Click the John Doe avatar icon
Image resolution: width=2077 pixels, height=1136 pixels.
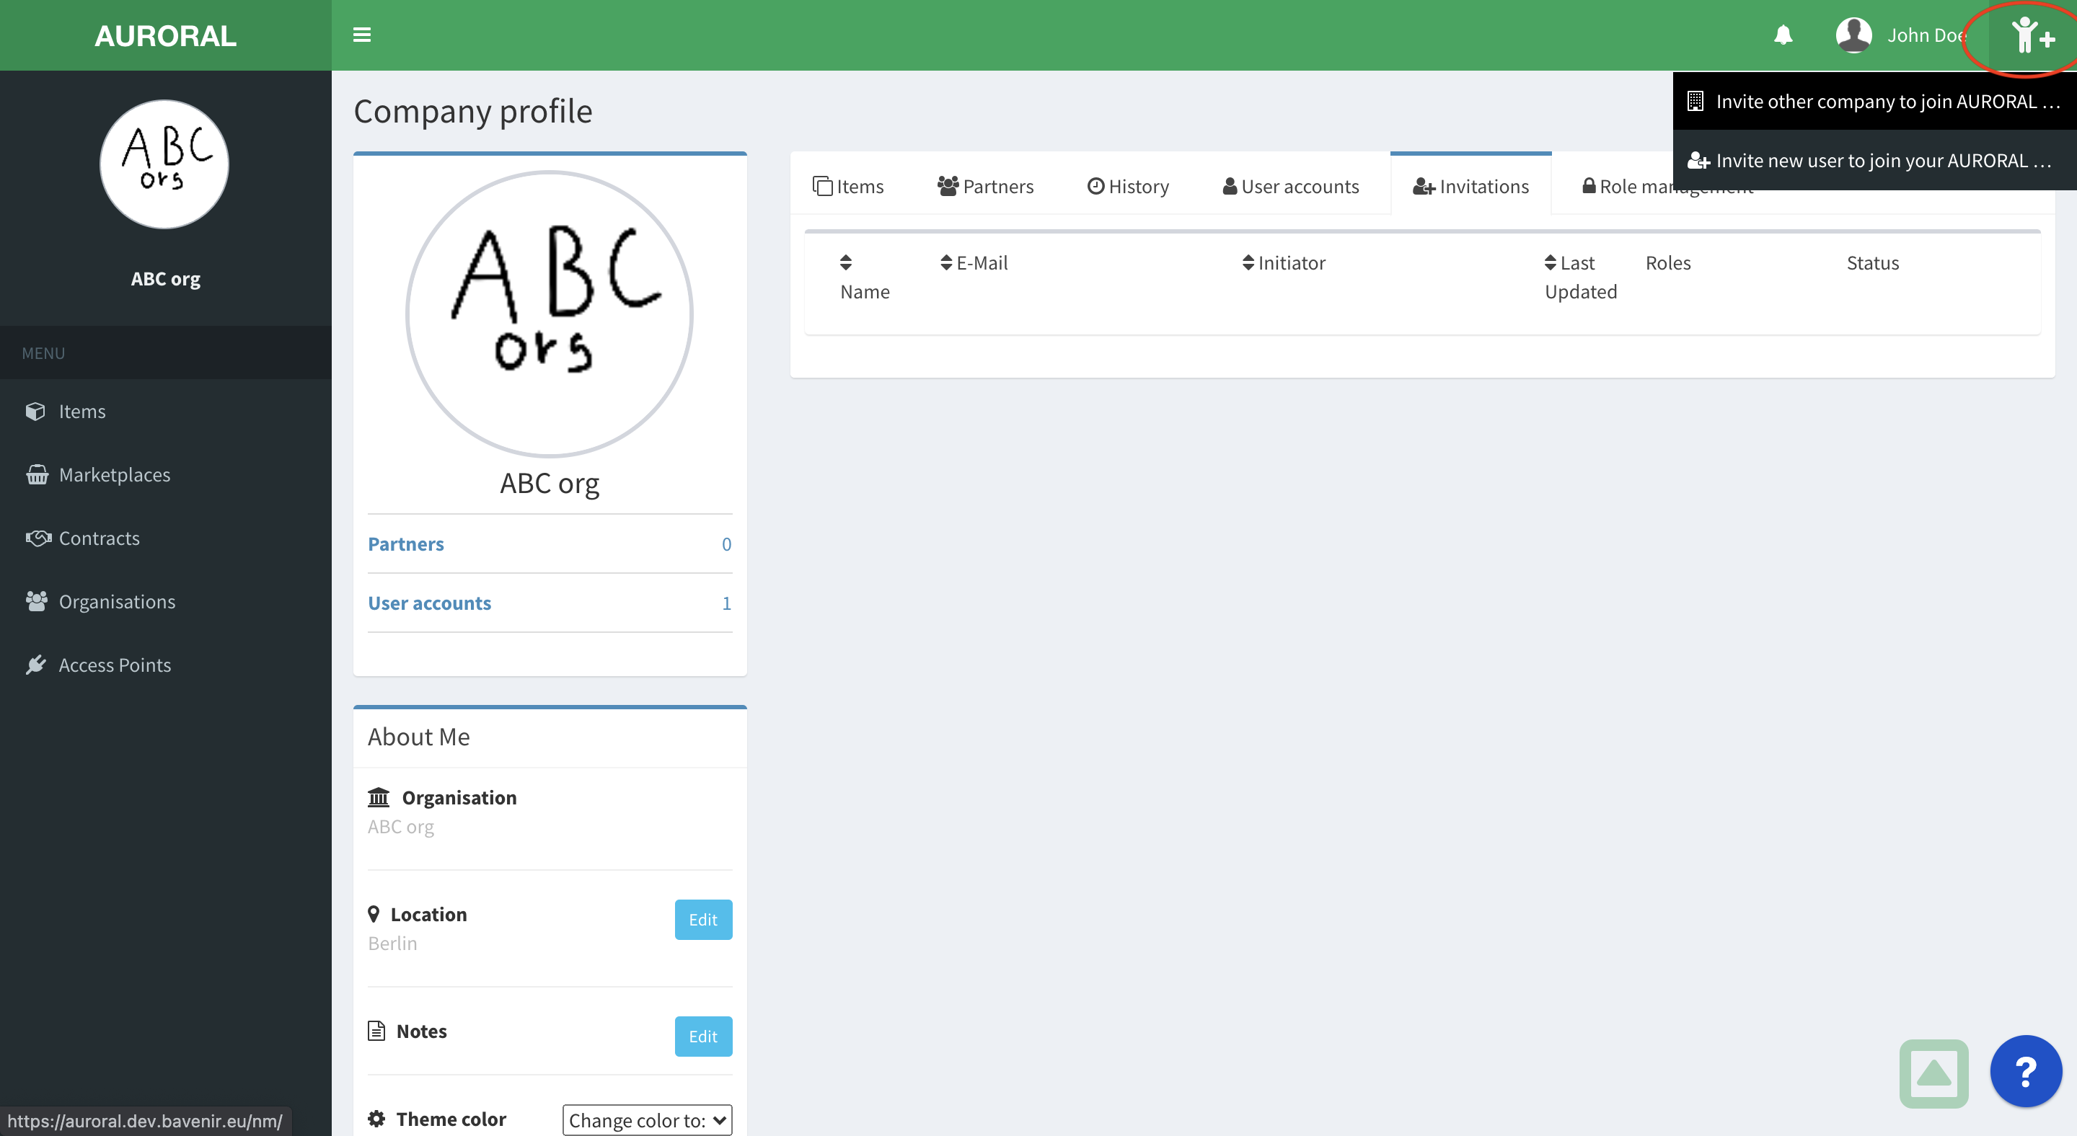(x=1853, y=35)
